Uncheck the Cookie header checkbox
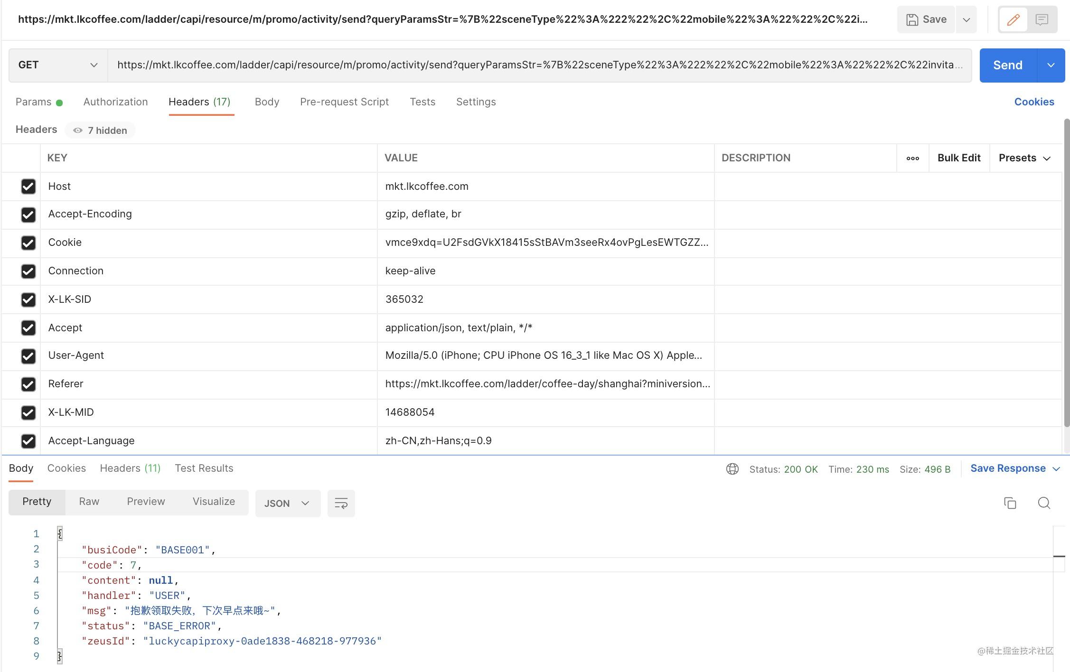1070x672 pixels. (x=28, y=243)
